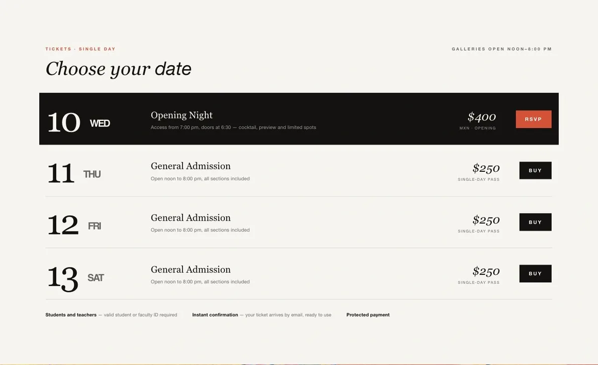
Task: Click the FRI day label
Action: (95, 226)
